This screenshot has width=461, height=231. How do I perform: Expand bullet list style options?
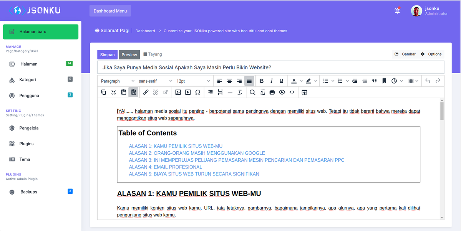pos(333,81)
